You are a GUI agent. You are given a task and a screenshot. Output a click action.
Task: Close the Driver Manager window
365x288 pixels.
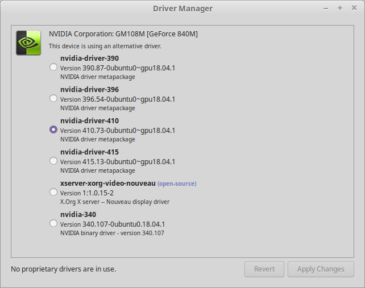point(354,8)
